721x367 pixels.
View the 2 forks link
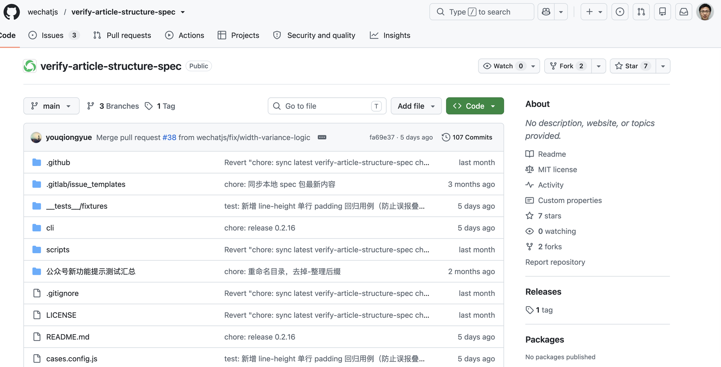pos(543,246)
